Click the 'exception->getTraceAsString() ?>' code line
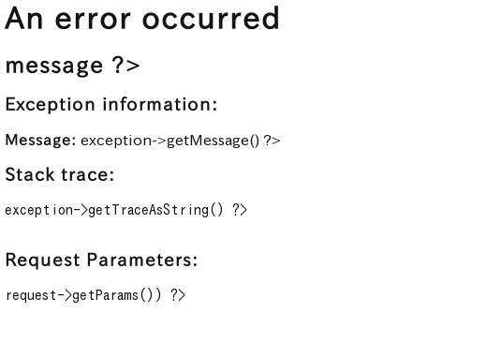Image resolution: width=487 pixels, height=343 pixels. (x=126, y=210)
